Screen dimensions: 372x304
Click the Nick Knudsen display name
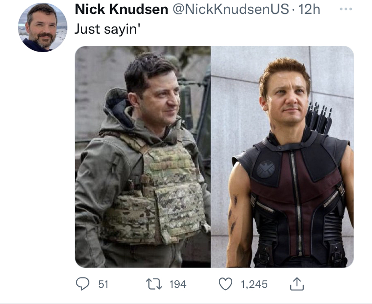pyautogui.click(x=121, y=9)
